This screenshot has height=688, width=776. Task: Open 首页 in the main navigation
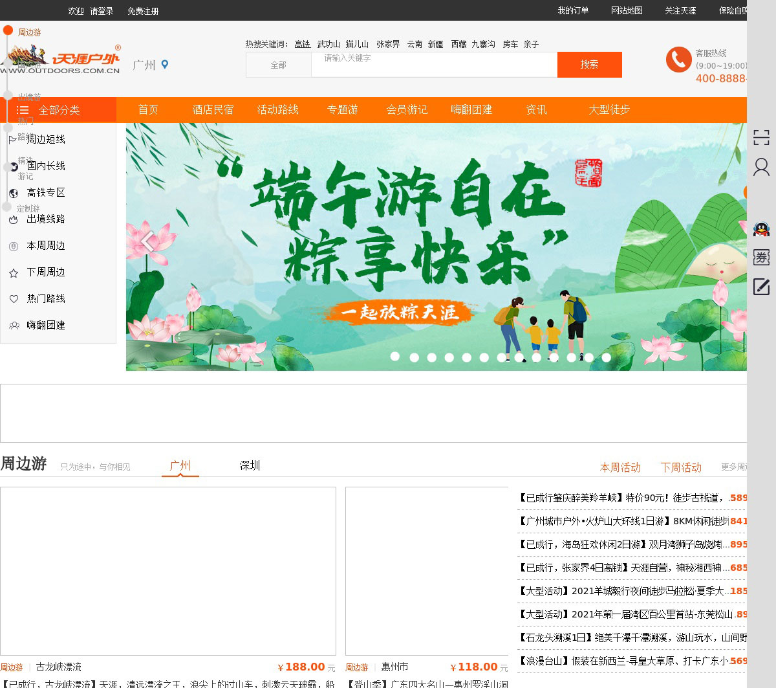148,110
